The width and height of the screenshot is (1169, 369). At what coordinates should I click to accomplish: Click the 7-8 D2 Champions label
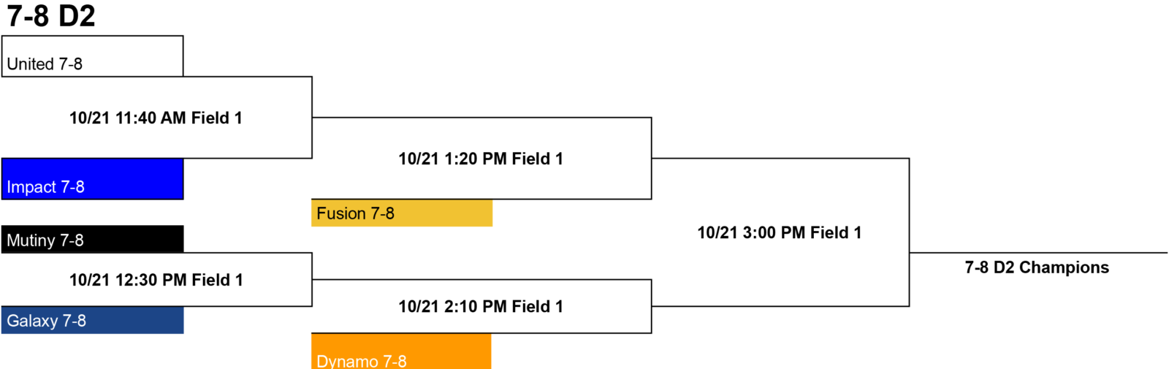[x=1037, y=267]
